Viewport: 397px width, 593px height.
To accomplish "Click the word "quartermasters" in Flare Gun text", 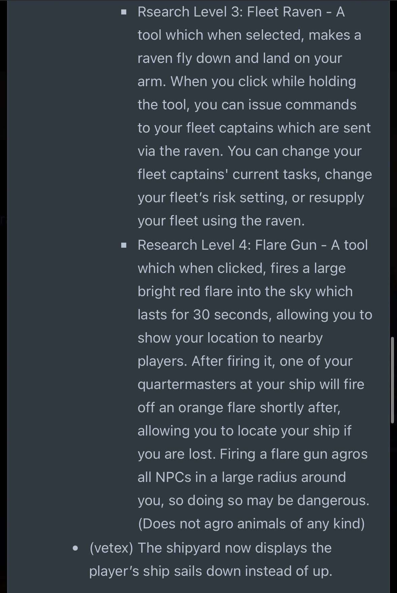I will (187, 384).
